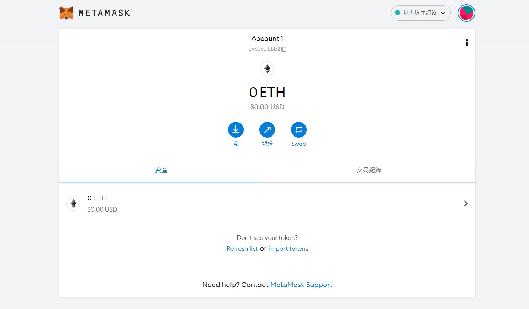Open the MetaMask Support link
The image size is (529, 309).
point(301,285)
